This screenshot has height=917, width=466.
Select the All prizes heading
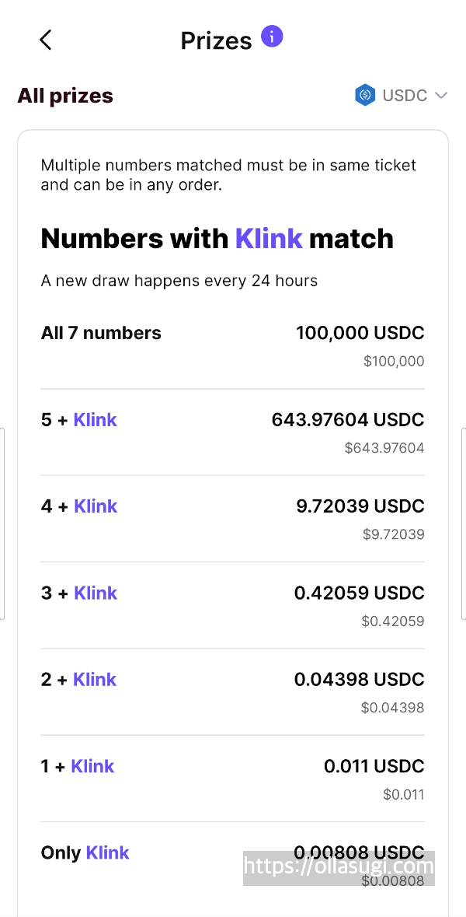click(65, 95)
